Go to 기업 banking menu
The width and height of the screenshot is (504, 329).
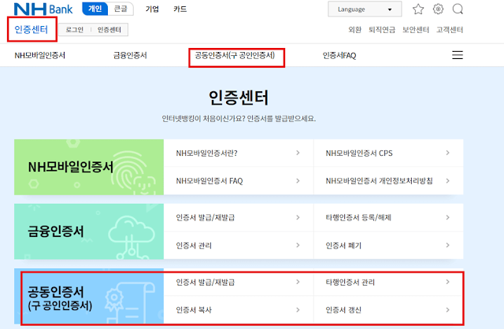(152, 9)
